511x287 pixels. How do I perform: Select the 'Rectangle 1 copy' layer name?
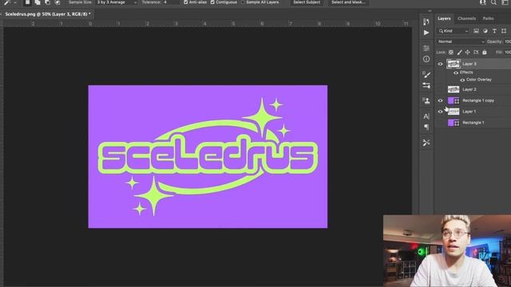478,100
